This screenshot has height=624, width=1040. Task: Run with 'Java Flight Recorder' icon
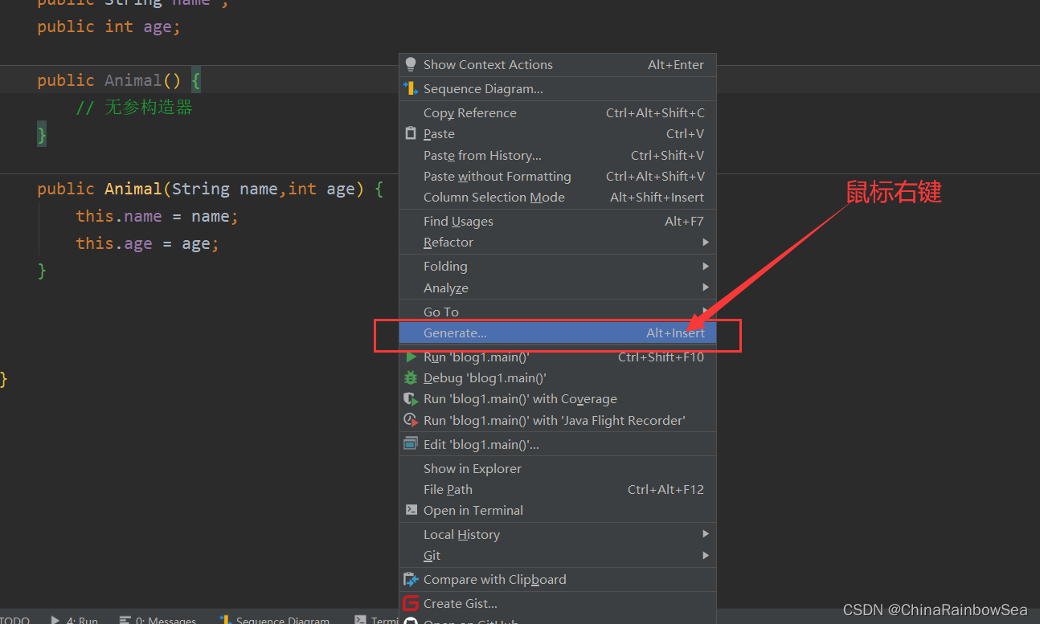(x=411, y=420)
